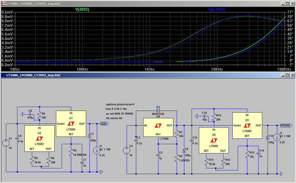Image resolution: width=296 pixels, height=183 pixels.
Task: Click the ground symbol beside capacitor C15
Action: click(196, 116)
